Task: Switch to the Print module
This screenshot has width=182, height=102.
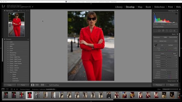Action: click(170, 7)
